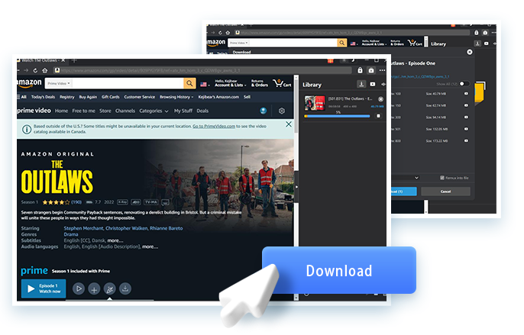This screenshot has width=524, height=335.
Task: Click Go to PrimeVideo.com link
Action: [214, 126]
